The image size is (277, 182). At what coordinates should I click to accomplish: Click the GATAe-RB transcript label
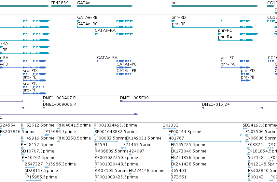click(87, 18)
